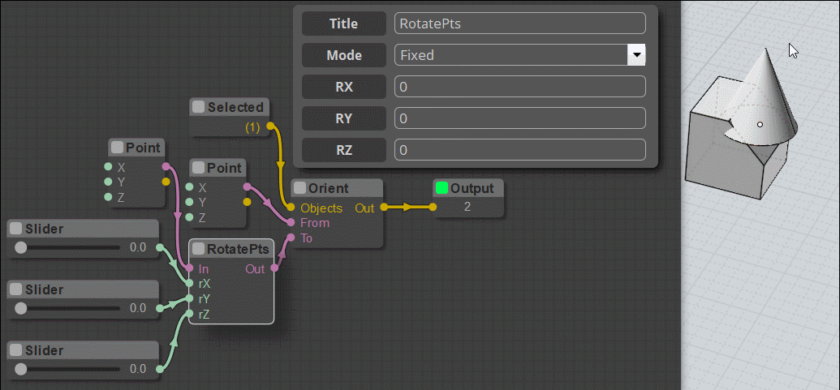Click the "RotatePts" node title
This screenshot has width=840, height=390.
pyautogui.click(x=238, y=249)
